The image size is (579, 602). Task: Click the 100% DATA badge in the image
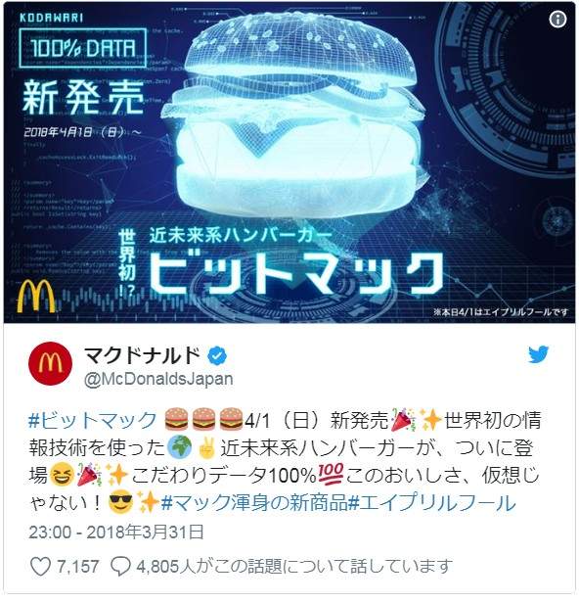click(x=83, y=48)
